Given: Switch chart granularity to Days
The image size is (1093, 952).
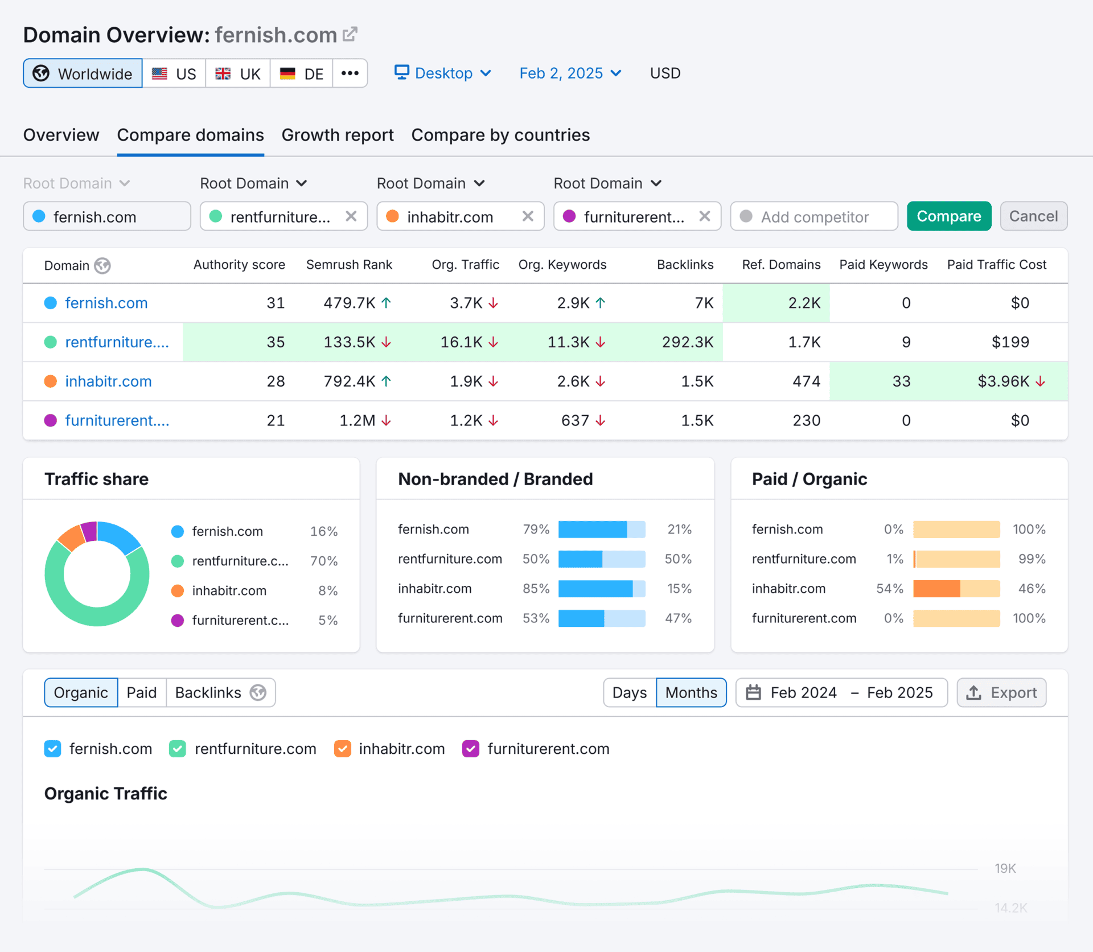Looking at the screenshot, I should click(x=630, y=692).
